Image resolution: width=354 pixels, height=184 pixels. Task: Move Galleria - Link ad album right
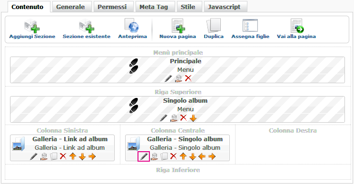tap(92, 156)
